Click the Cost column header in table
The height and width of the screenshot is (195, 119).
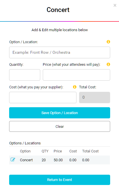coord(73,151)
